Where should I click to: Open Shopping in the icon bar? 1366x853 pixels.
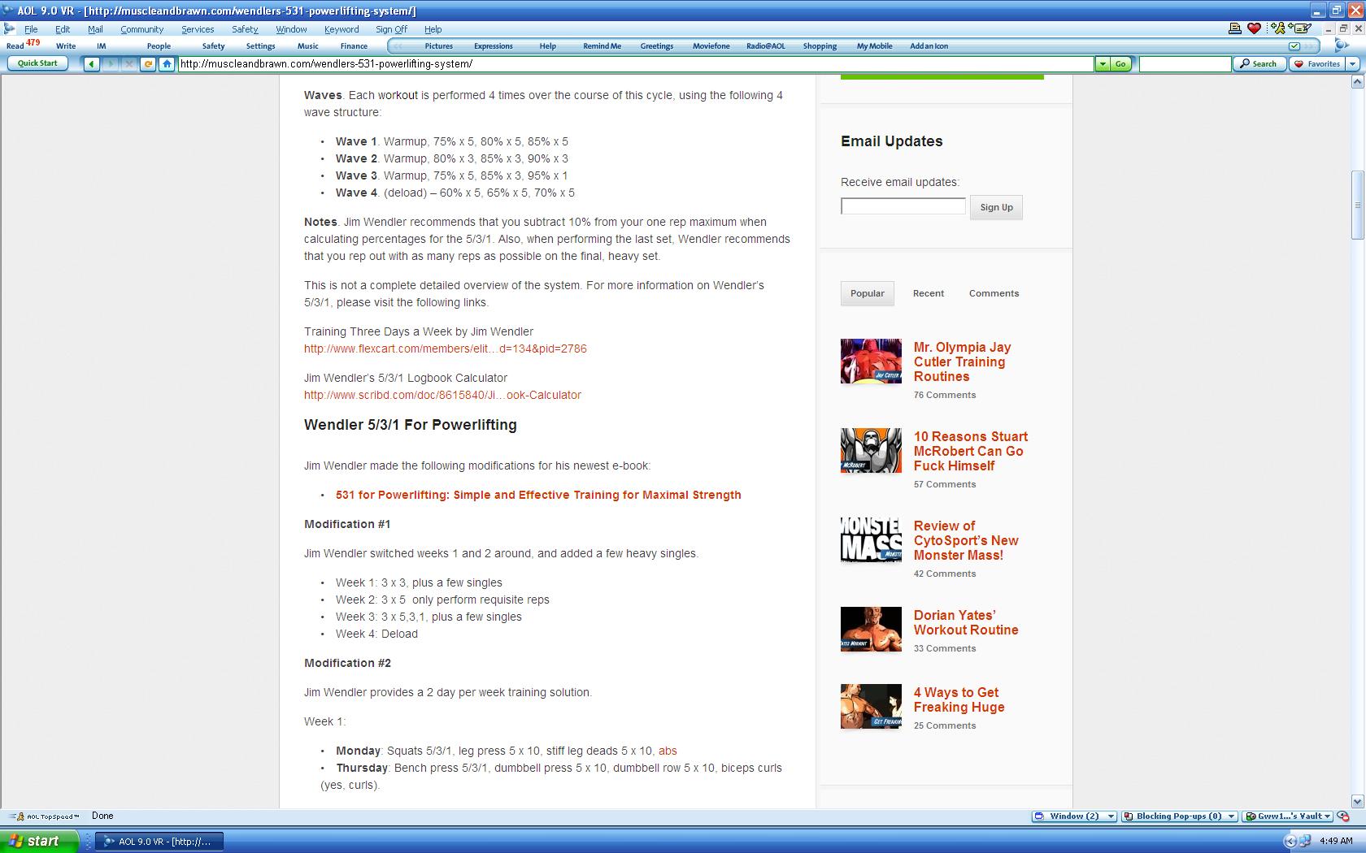(x=820, y=46)
